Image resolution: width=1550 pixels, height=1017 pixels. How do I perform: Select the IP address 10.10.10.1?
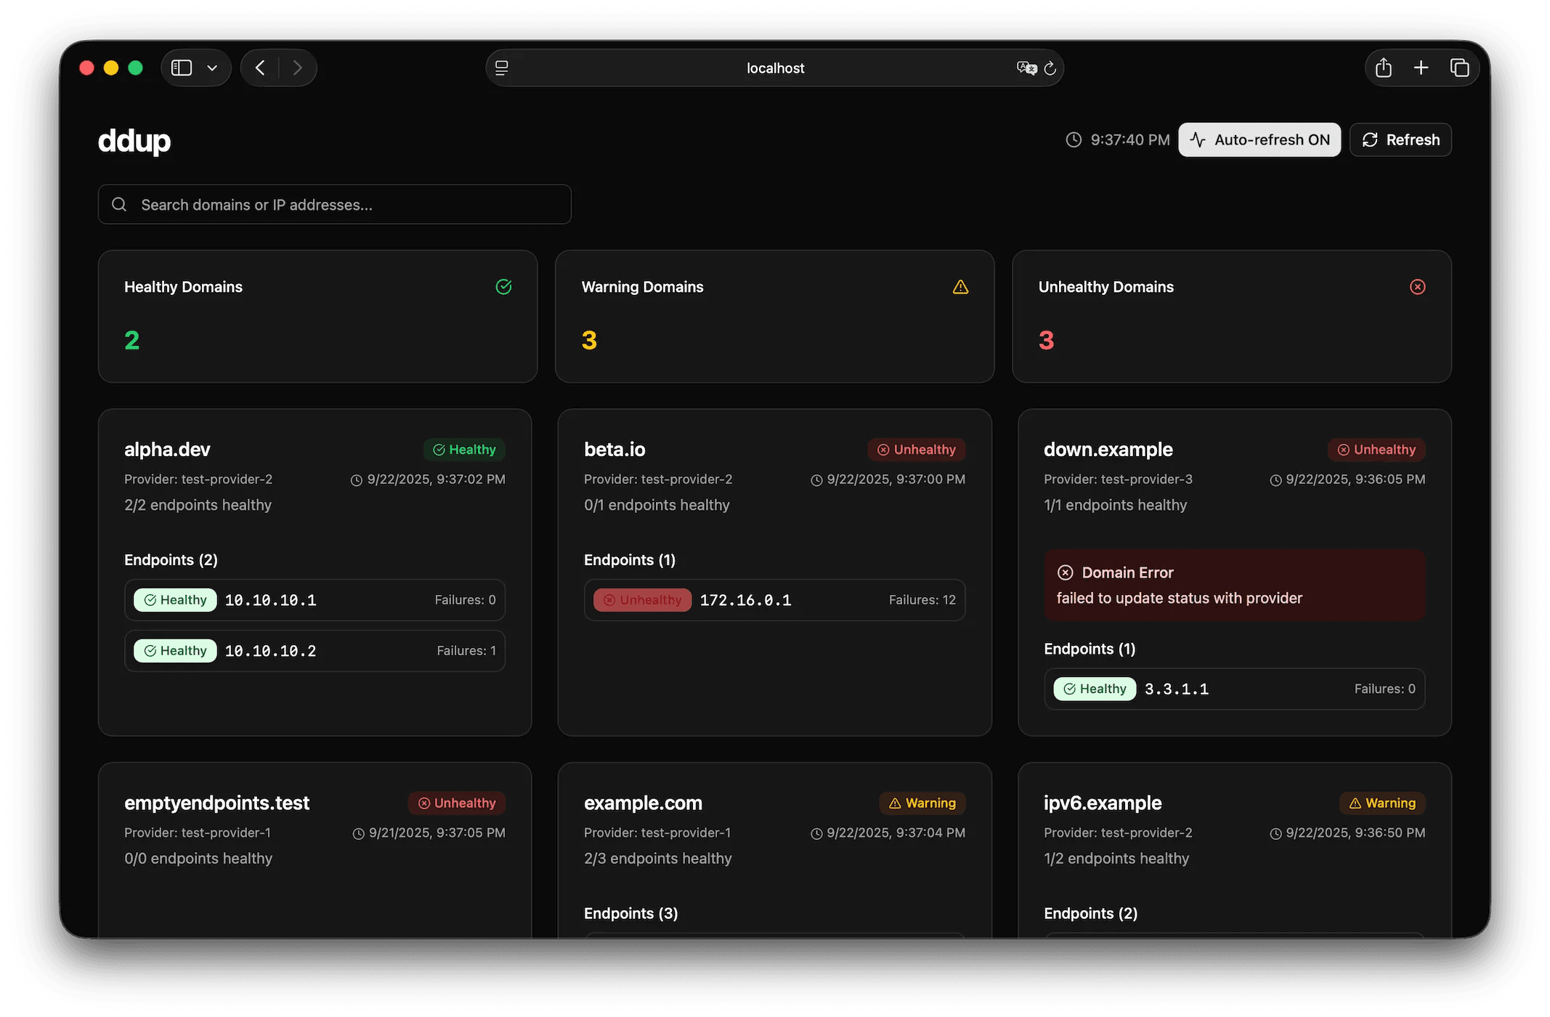point(270,600)
